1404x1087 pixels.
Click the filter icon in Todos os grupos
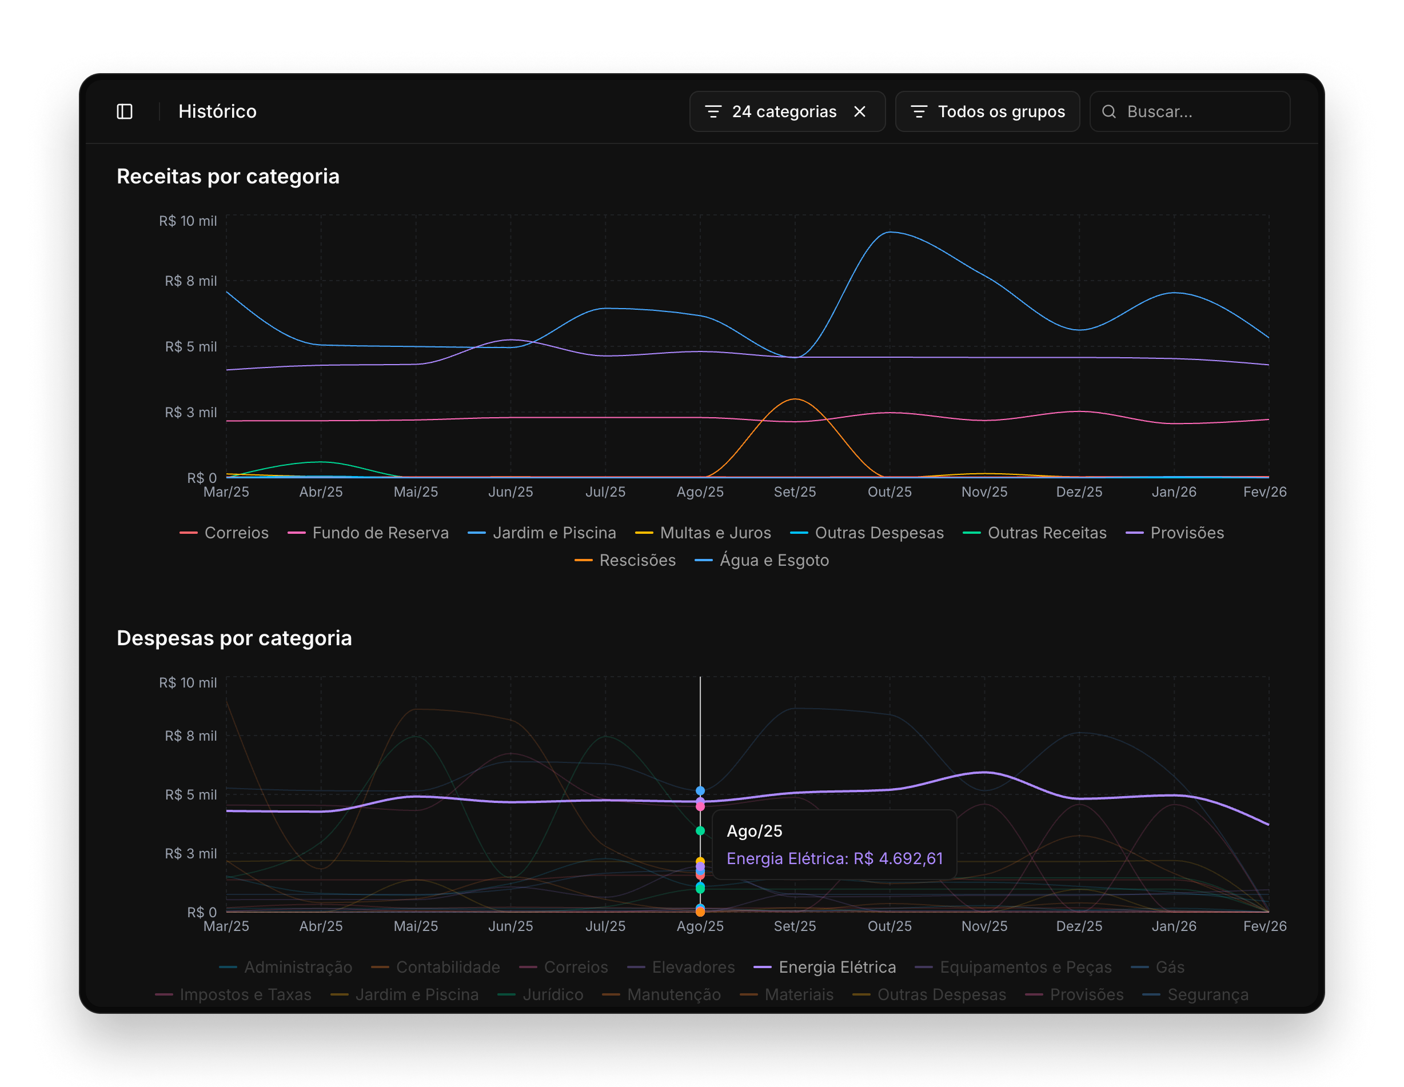pos(919,112)
